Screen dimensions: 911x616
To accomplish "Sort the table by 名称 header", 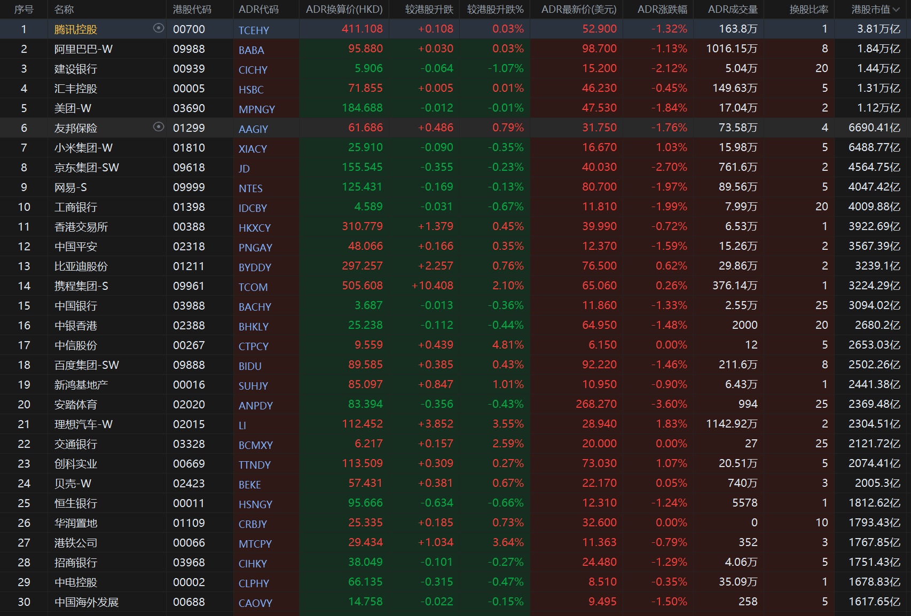I will (x=64, y=10).
